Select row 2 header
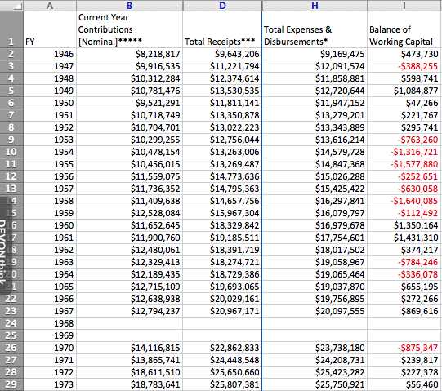This screenshot has width=442, height=391. pyautogui.click(x=11, y=54)
